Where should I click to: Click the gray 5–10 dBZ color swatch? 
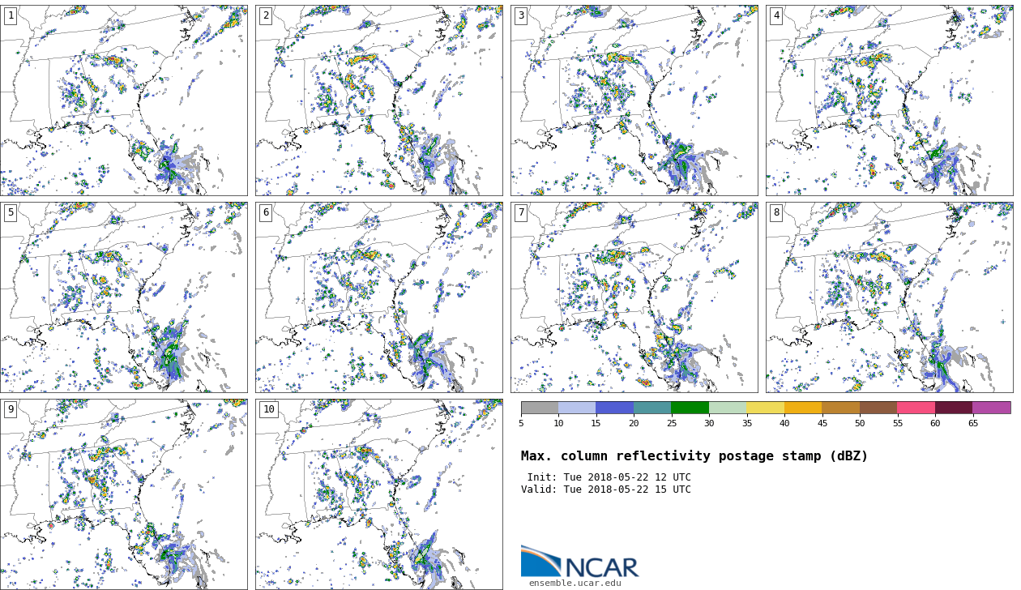(x=540, y=408)
